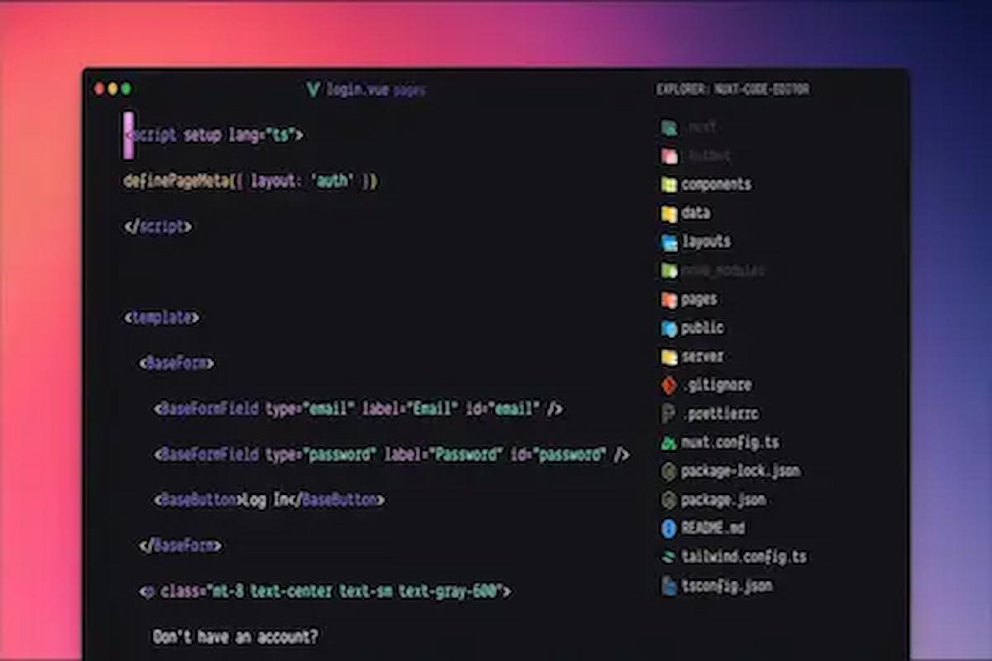Viewport: 992px width, 661px height.
Task: Click the opening <template> tag
Action: click(x=161, y=317)
